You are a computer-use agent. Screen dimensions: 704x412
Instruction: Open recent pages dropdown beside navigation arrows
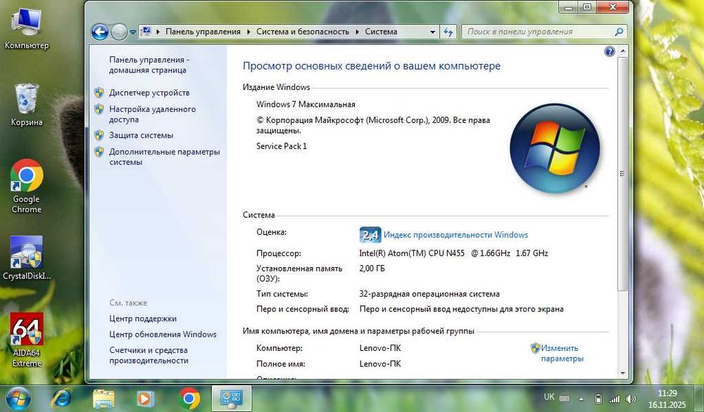point(133,32)
